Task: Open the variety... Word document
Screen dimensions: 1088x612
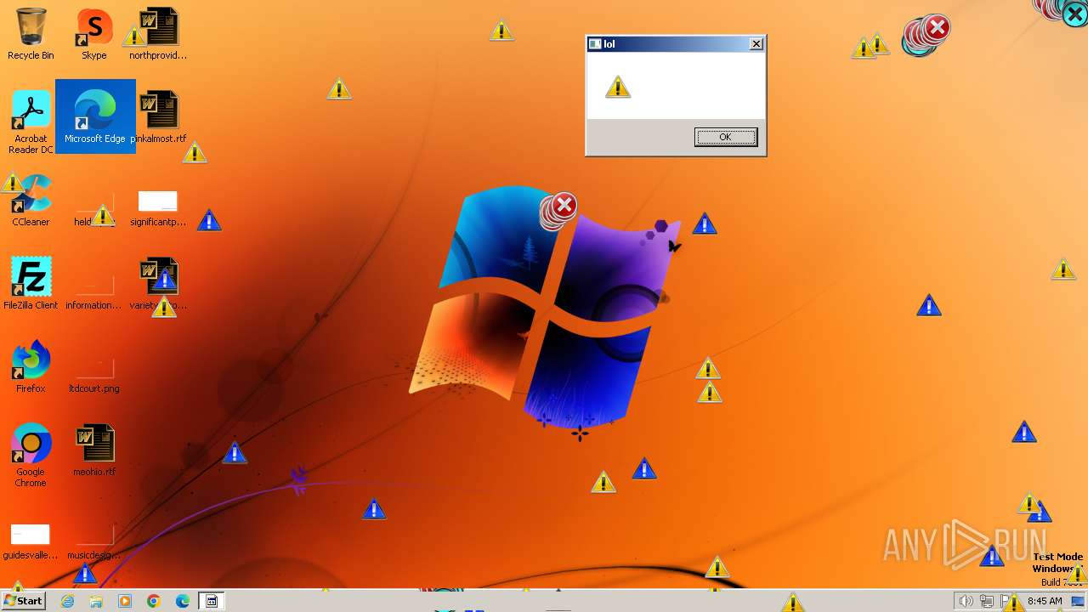Action: (x=158, y=283)
